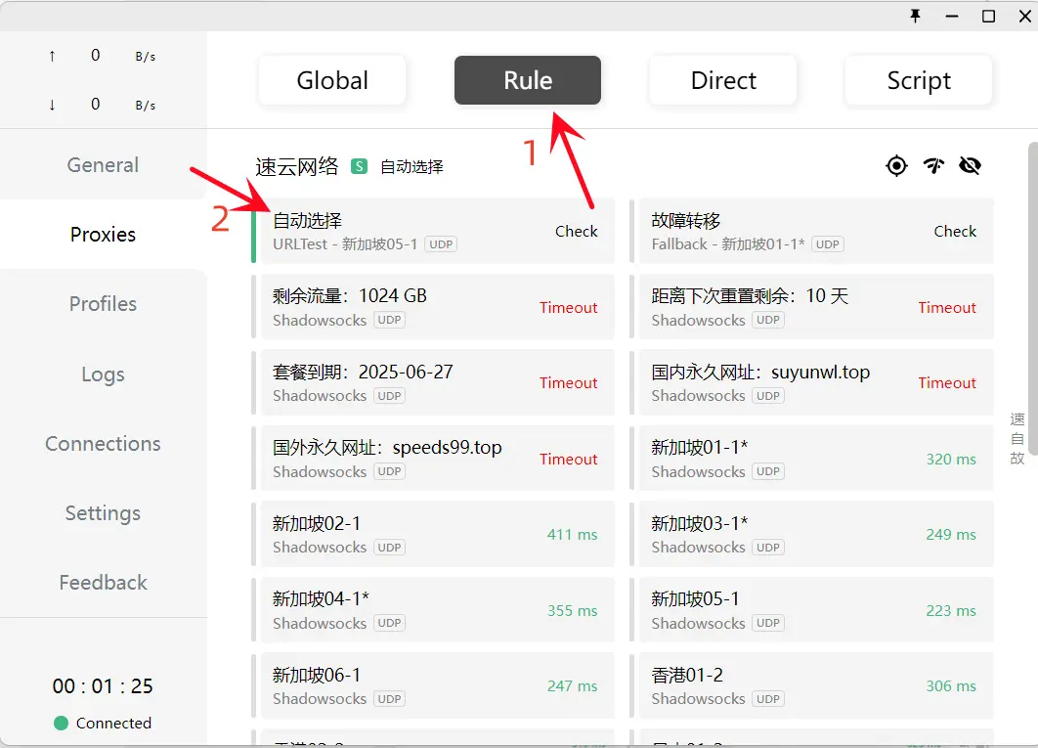Retest Timeout on speeds99.top card

(568, 460)
